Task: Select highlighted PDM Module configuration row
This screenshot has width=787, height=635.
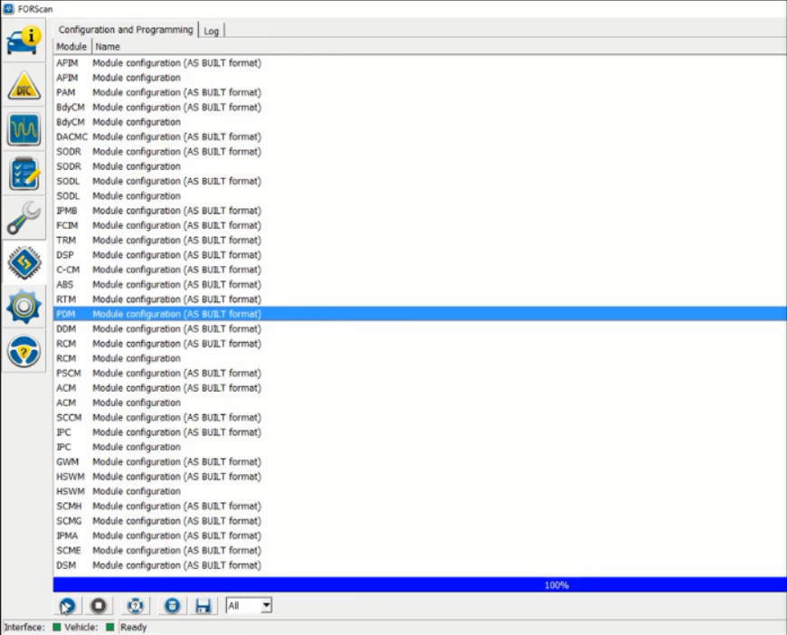Action: coord(420,314)
